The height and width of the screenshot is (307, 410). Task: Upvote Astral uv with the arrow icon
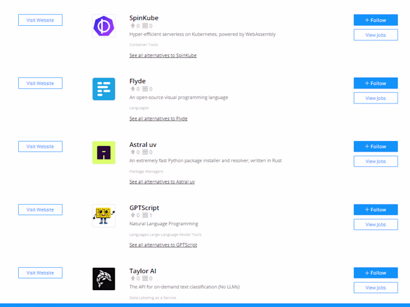133,152
